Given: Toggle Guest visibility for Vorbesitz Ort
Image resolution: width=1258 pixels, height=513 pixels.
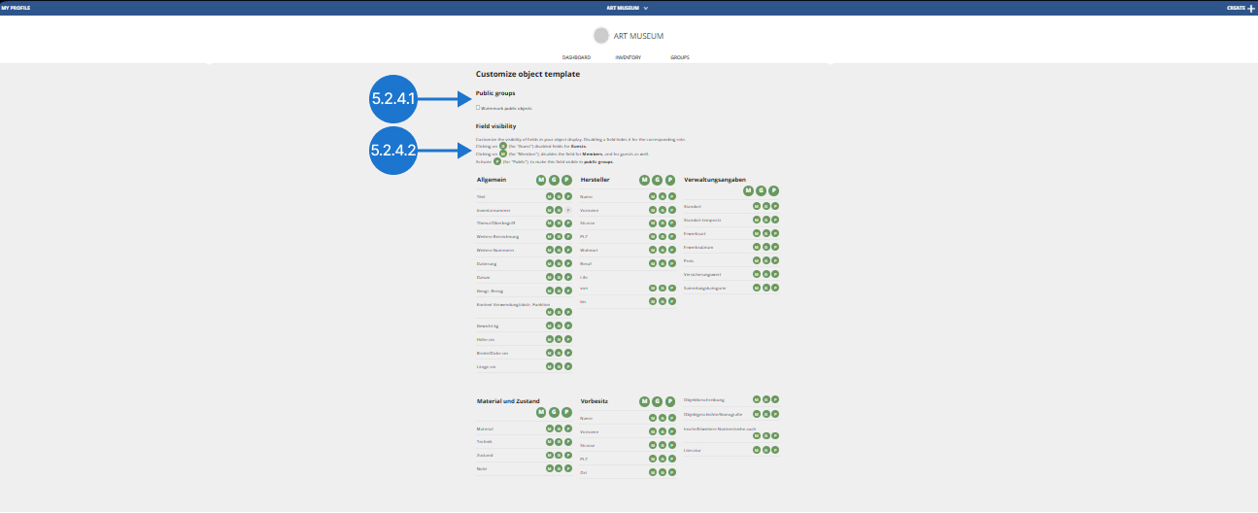Looking at the screenshot, I should point(663,472).
